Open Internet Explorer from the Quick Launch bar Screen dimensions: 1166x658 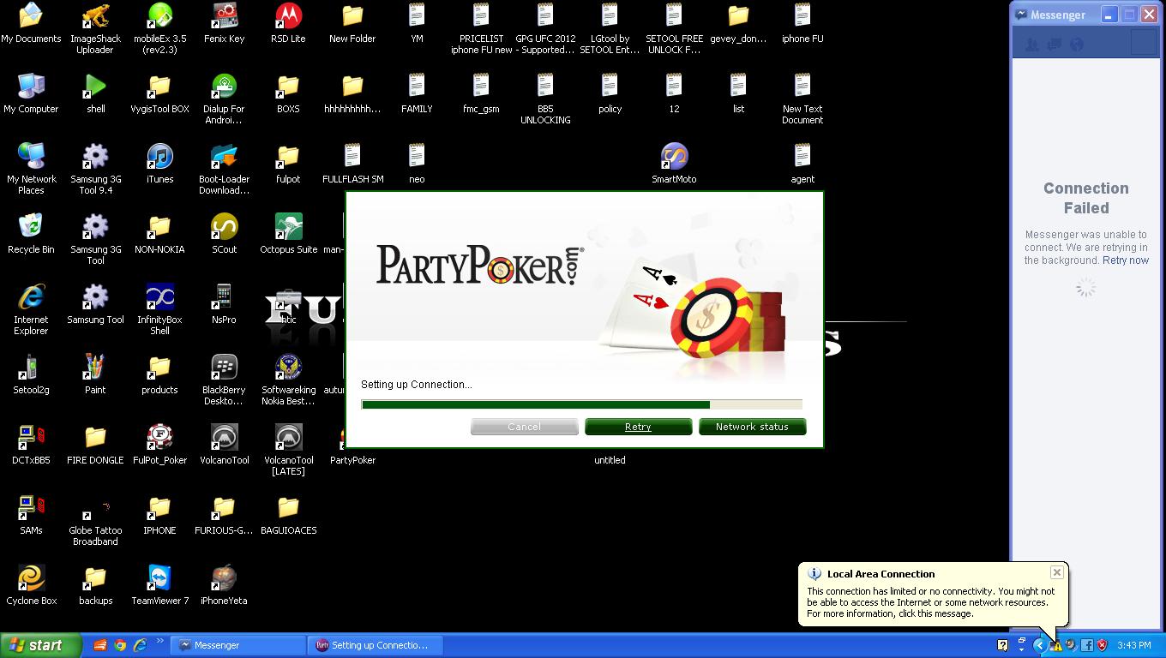tap(140, 645)
